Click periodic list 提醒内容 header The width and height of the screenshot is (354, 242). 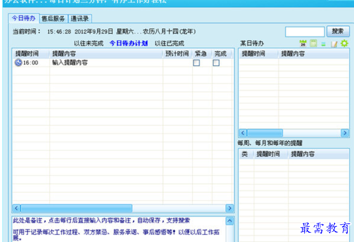319,154
